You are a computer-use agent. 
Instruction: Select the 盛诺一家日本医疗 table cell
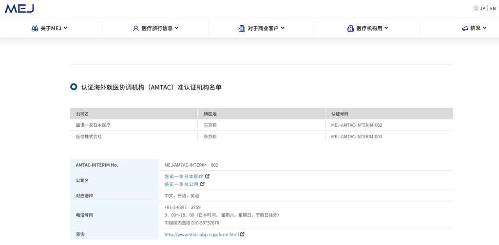tap(134, 125)
